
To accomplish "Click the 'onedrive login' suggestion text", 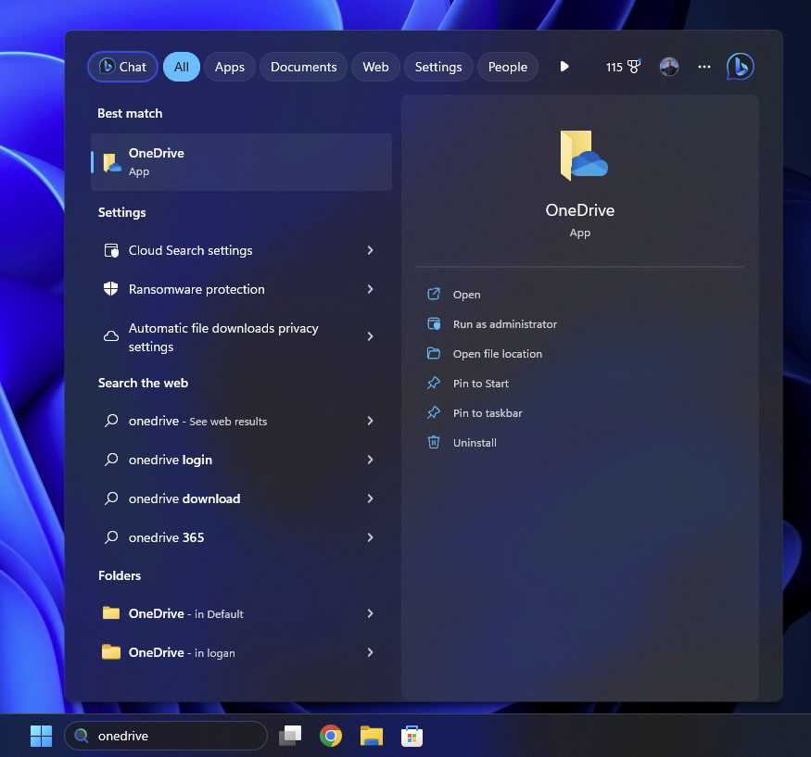I will (x=171, y=460).
